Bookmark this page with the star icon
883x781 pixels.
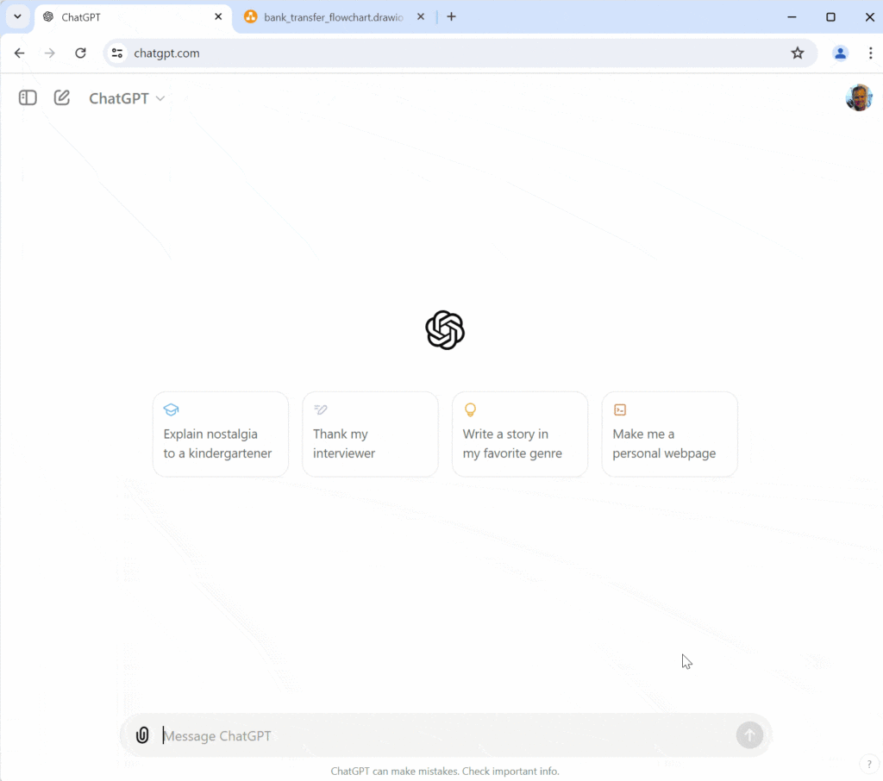coord(798,53)
